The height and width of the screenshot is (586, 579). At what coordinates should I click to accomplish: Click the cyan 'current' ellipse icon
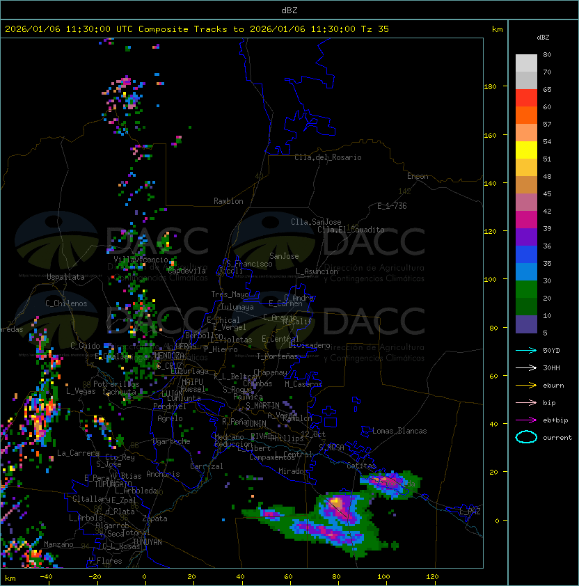526,437
